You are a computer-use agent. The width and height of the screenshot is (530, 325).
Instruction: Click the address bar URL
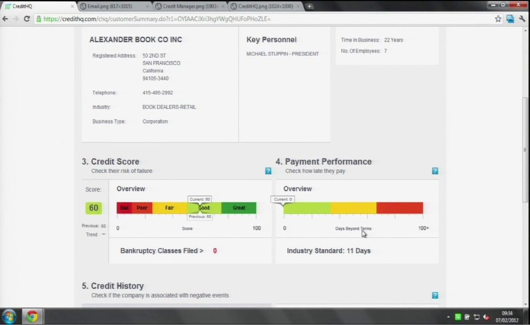pos(157,19)
